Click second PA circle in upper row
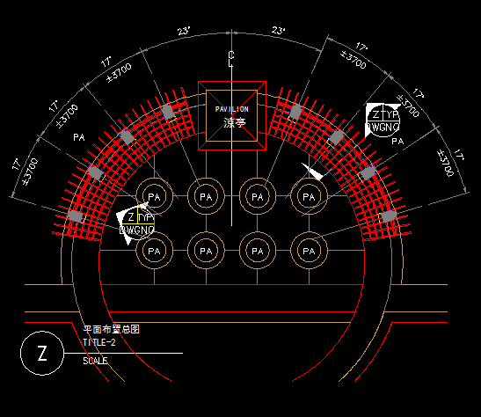This screenshot has height=417, width=481. (206, 196)
